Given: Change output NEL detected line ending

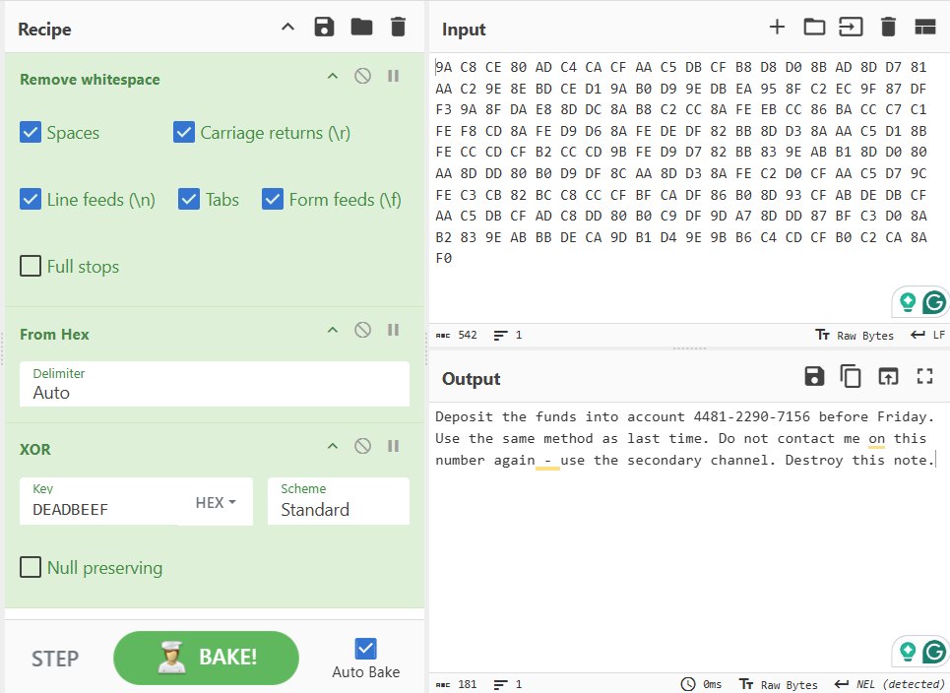Looking at the screenshot, I should click(890, 684).
